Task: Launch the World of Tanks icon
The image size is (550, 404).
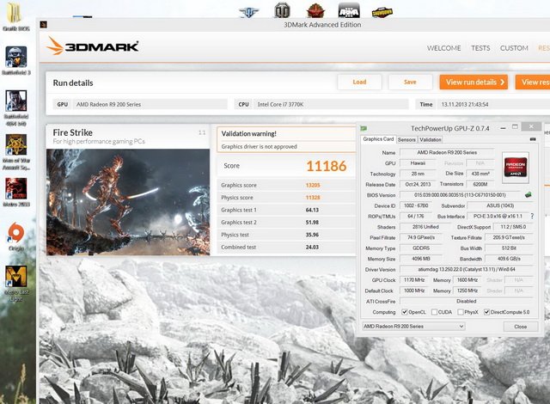Action: 282,11
